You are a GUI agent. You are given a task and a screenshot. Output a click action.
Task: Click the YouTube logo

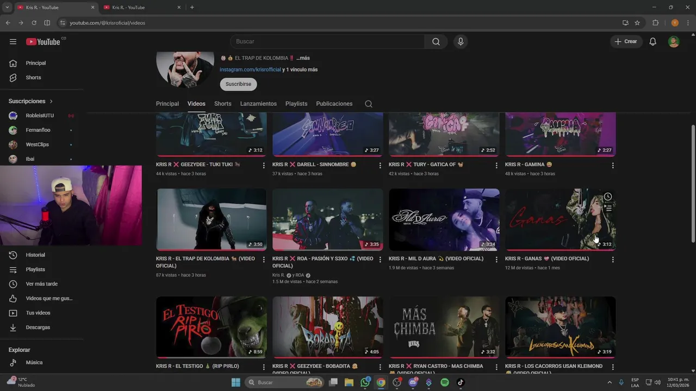[43, 42]
